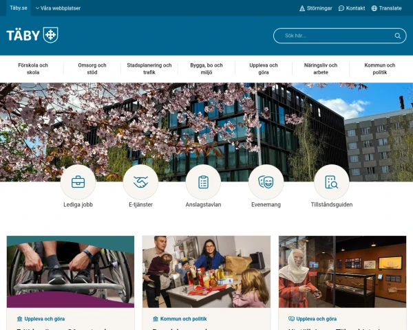This screenshot has width=413, height=330.
Task: Click the Translate globe option
Action: pos(386,8)
